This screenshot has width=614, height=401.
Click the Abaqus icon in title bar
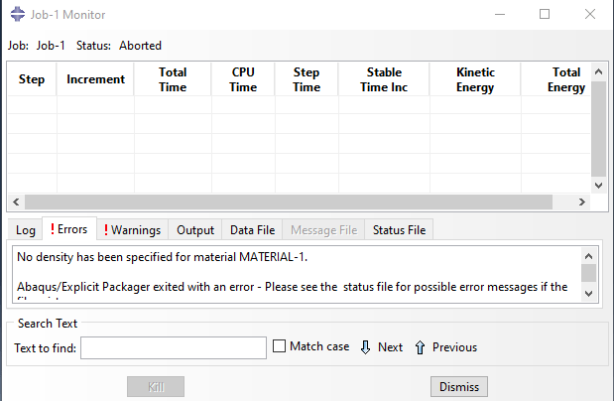pos(17,15)
